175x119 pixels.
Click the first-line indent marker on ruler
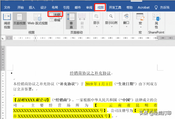[35, 36]
